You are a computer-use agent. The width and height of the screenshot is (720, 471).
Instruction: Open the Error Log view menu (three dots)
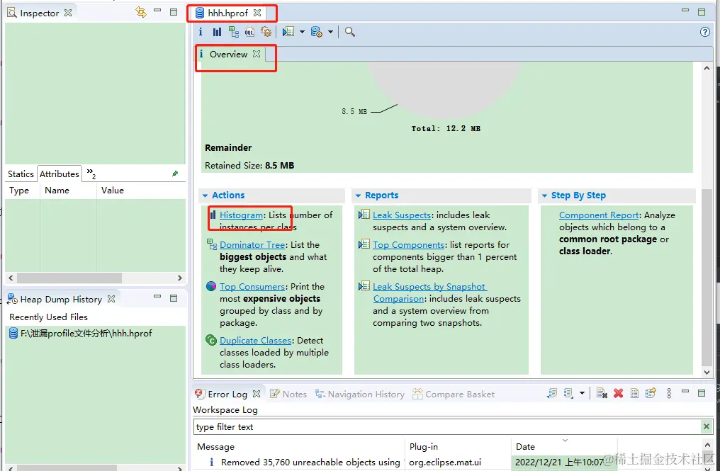[x=669, y=393]
